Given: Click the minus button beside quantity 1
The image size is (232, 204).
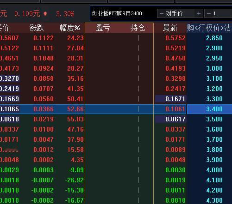Looking at the screenshot, I should (x=209, y=14).
